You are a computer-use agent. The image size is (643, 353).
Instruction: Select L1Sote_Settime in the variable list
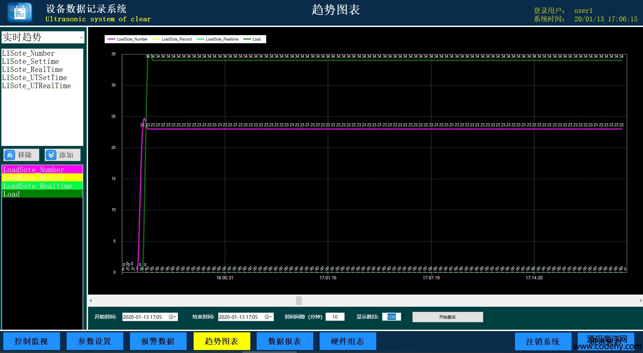[x=30, y=61]
